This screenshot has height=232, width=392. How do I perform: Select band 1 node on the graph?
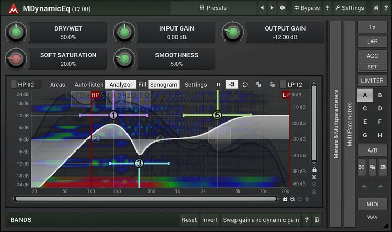(x=113, y=115)
